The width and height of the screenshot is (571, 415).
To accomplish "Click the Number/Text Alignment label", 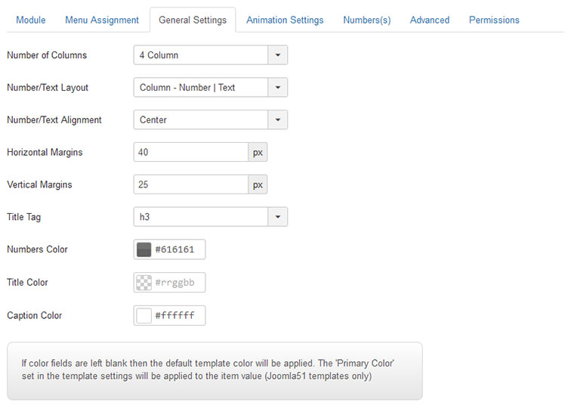I will point(54,120).
